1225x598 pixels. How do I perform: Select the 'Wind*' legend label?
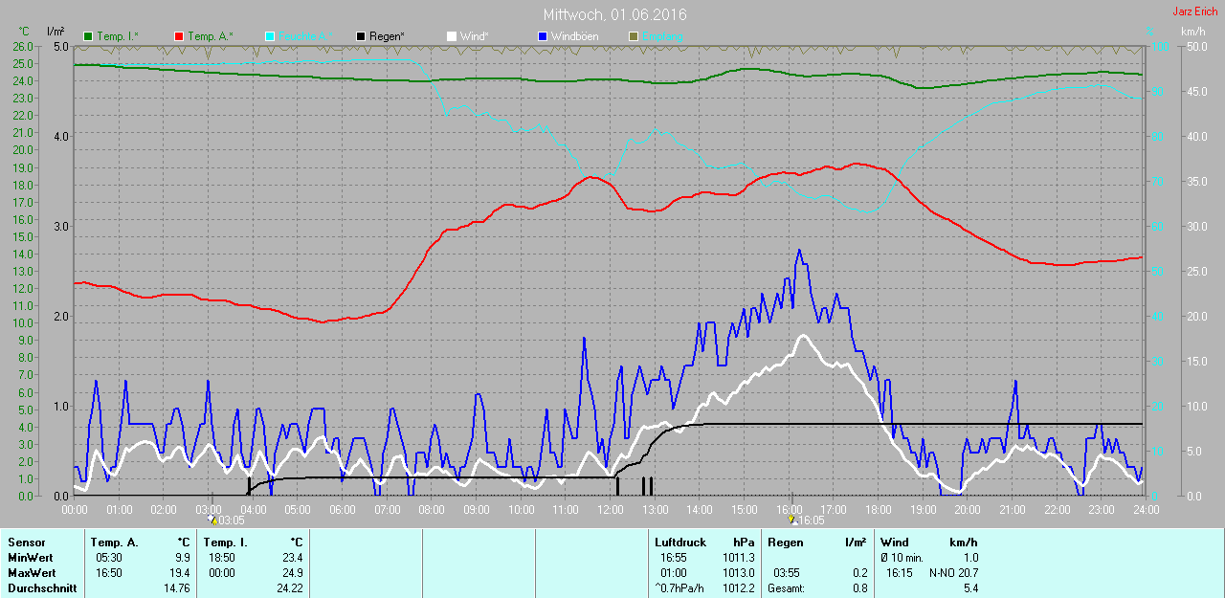click(474, 36)
